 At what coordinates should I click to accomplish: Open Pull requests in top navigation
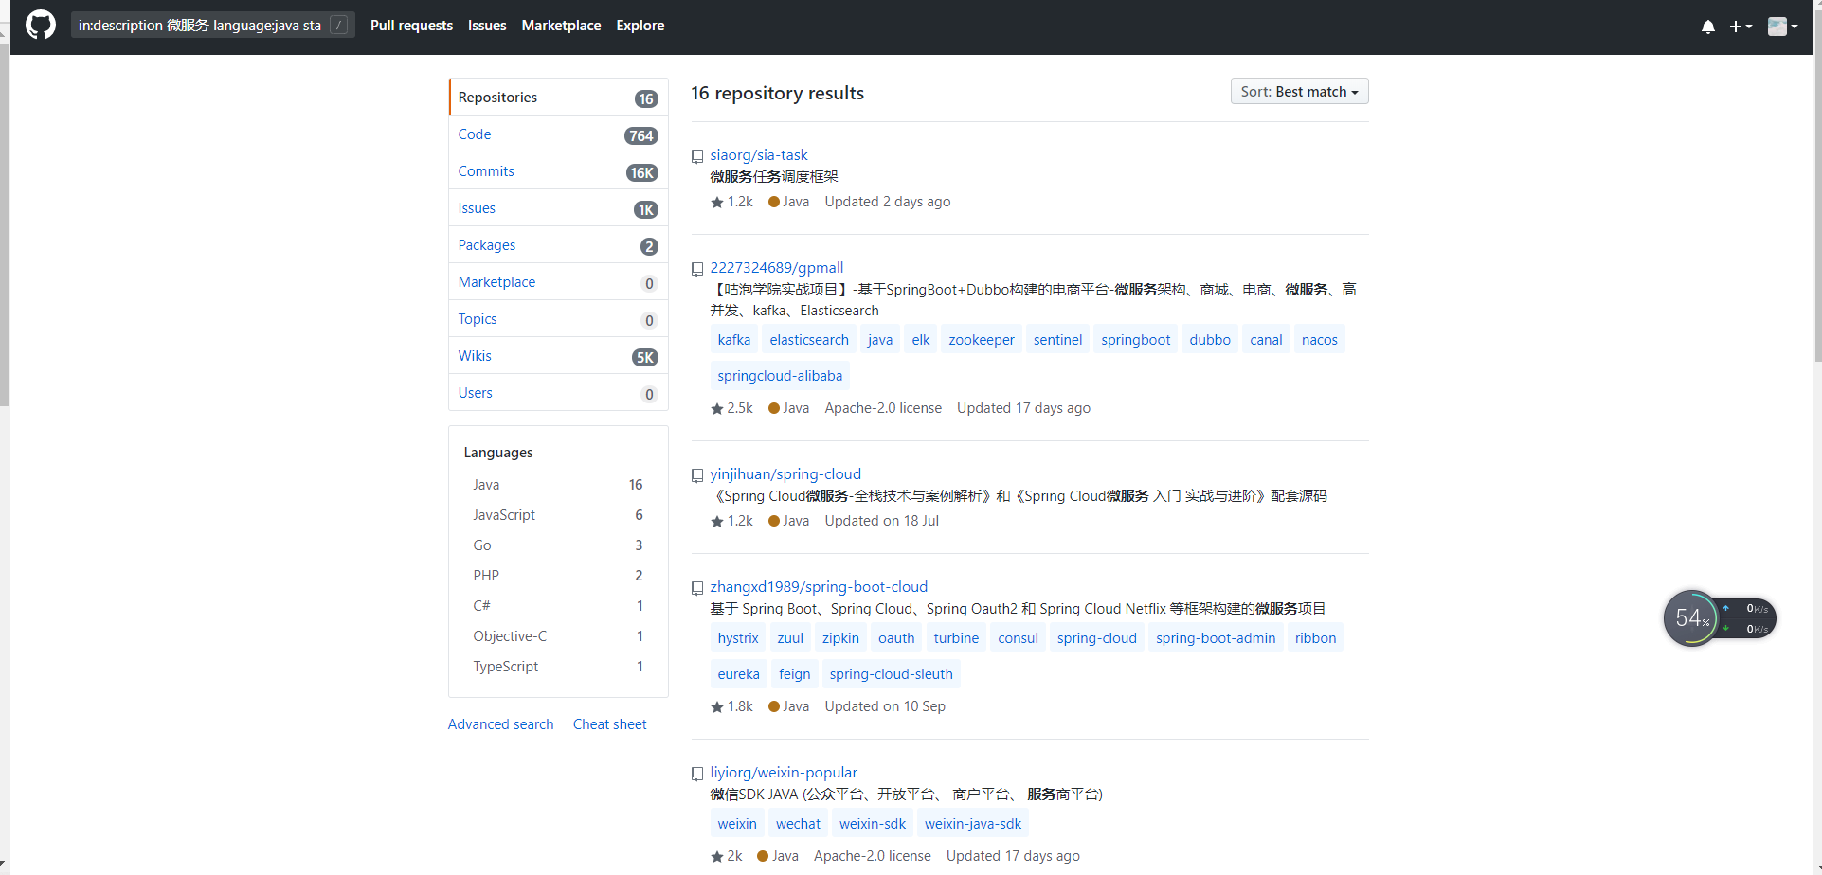[x=411, y=26]
